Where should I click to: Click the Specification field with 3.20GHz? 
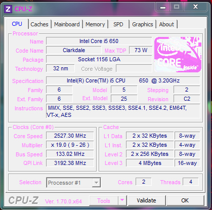(123, 80)
